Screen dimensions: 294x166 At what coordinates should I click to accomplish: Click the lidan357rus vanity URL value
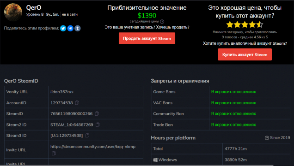tap(61, 92)
